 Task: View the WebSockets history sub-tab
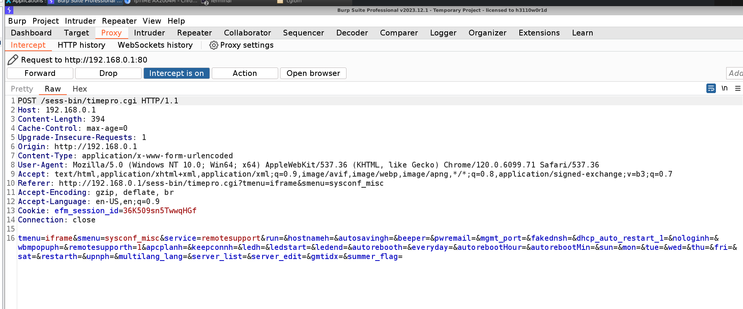155,45
